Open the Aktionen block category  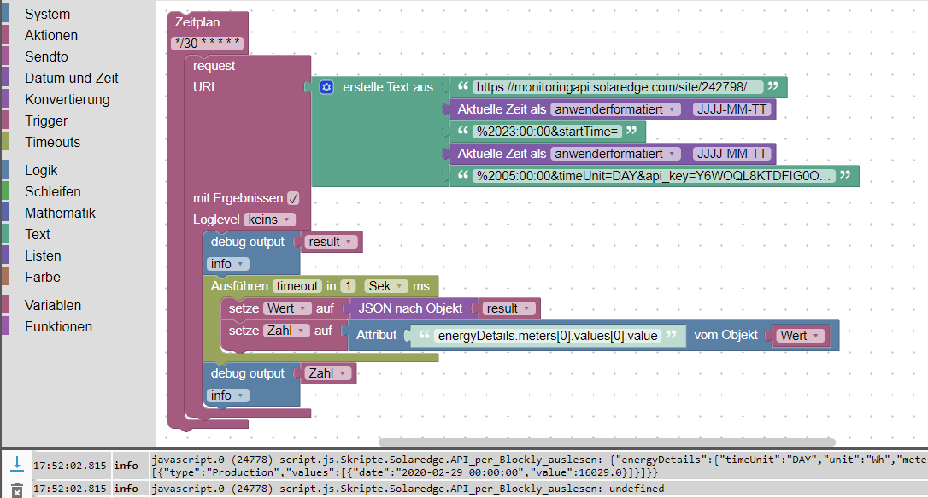[51, 35]
